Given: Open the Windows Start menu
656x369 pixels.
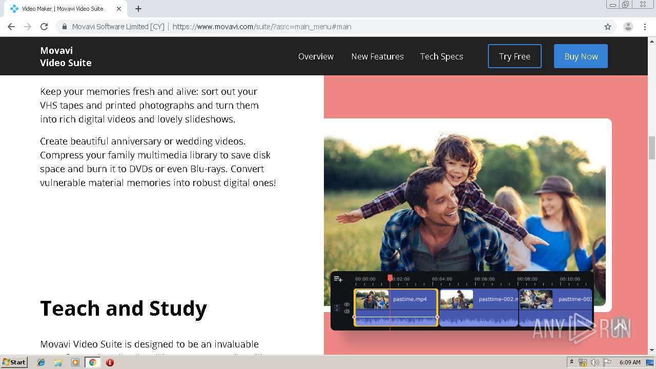Looking at the screenshot, I should pyautogui.click(x=14, y=362).
